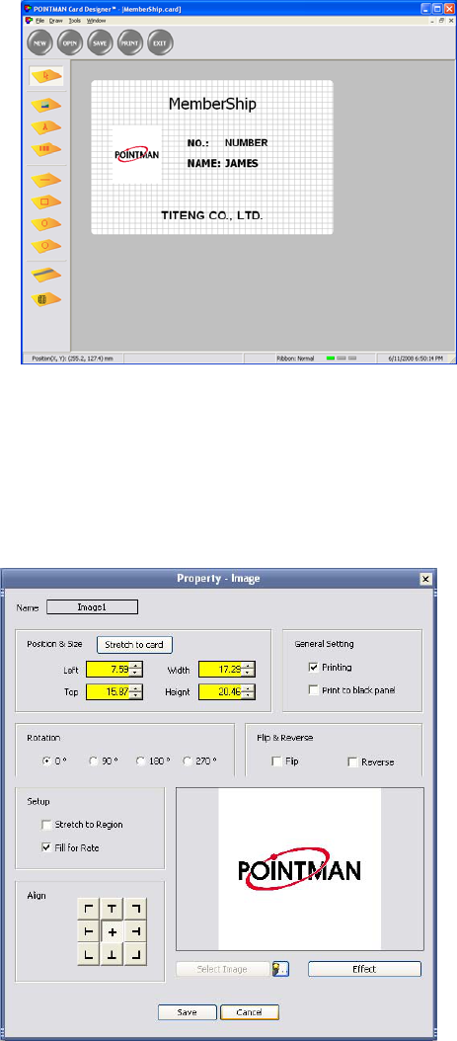Select the rectangle drawing tool
Screen dimensions: 457x1041
pyautogui.click(x=45, y=201)
